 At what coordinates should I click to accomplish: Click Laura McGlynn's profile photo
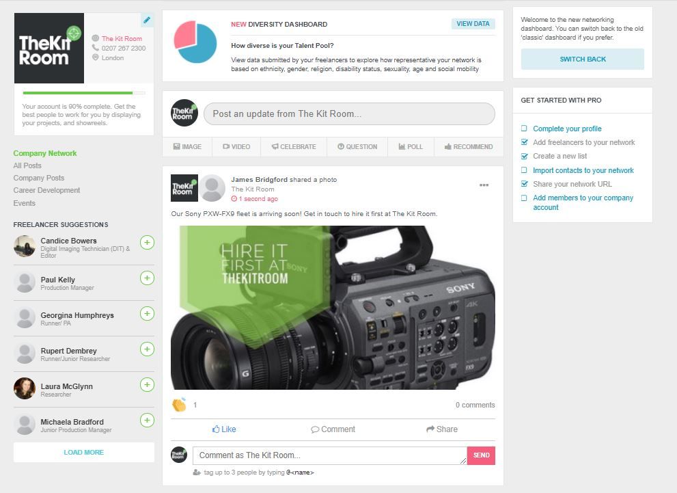click(x=25, y=388)
